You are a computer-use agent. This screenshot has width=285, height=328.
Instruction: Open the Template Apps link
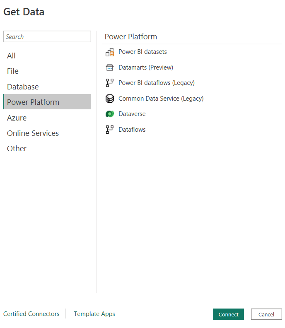(x=94, y=314)
